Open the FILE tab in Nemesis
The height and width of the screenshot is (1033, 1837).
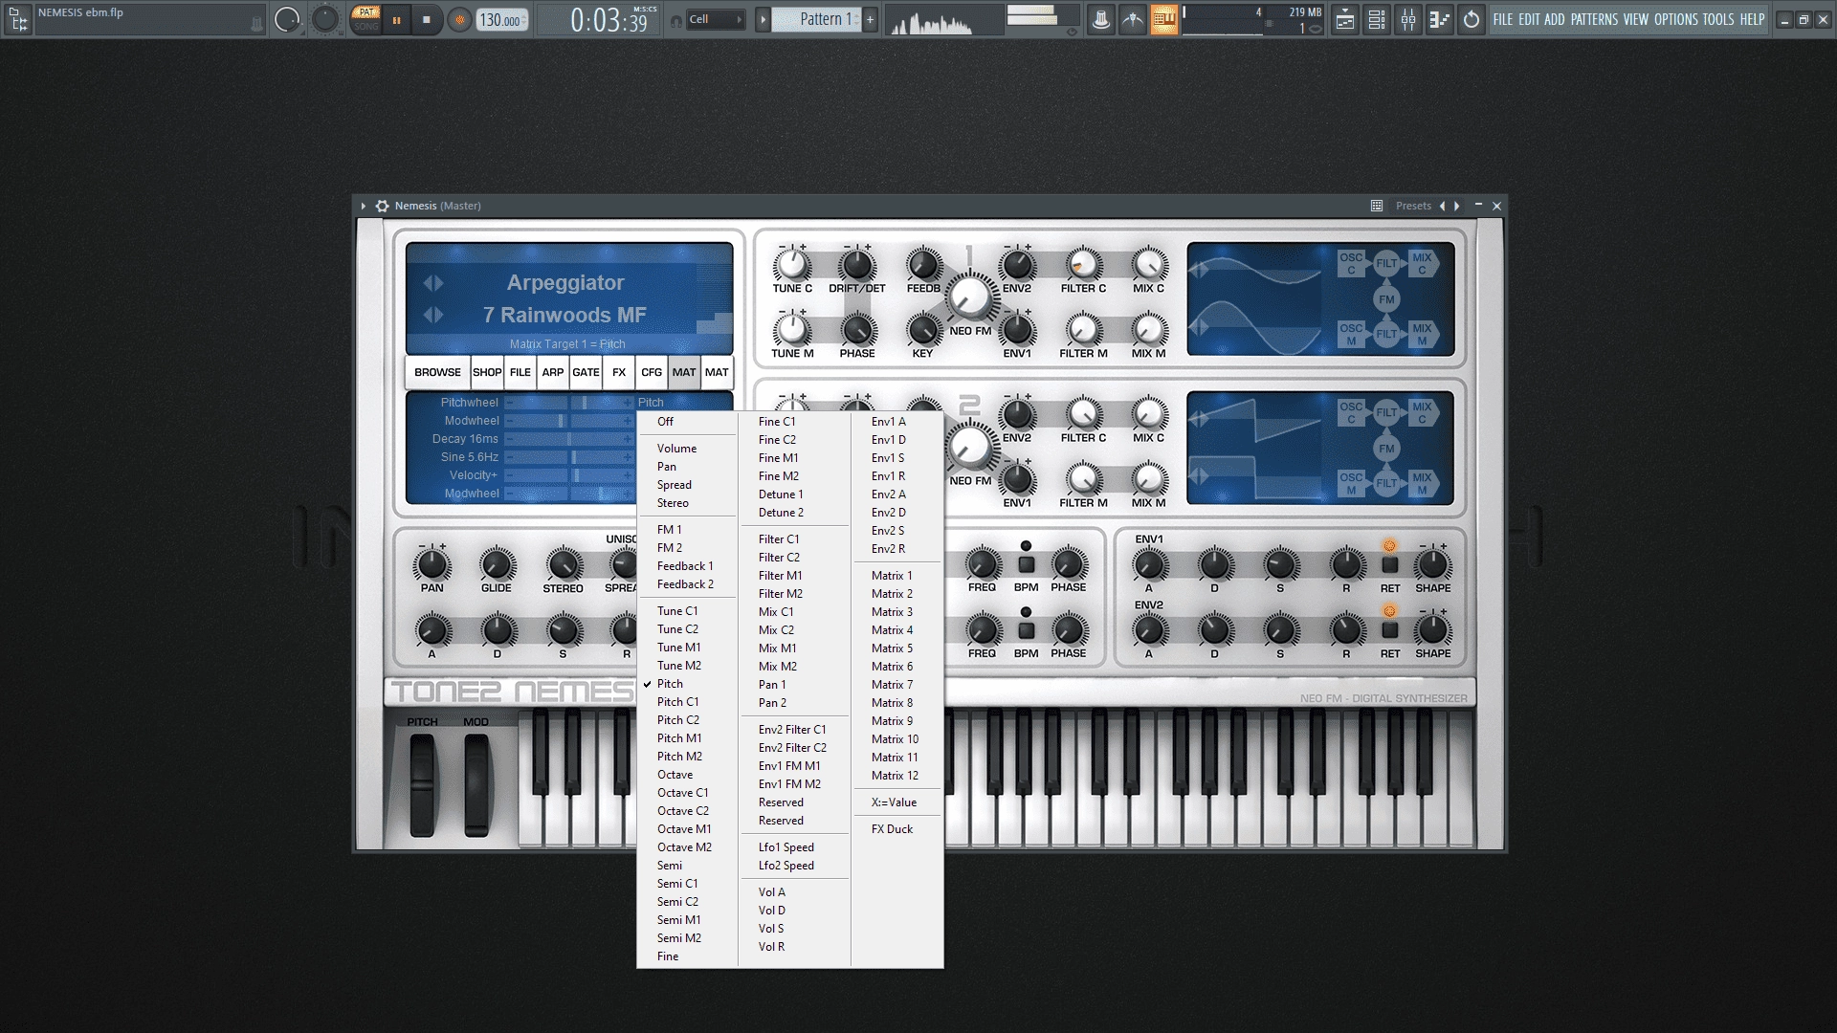[520, 372]
